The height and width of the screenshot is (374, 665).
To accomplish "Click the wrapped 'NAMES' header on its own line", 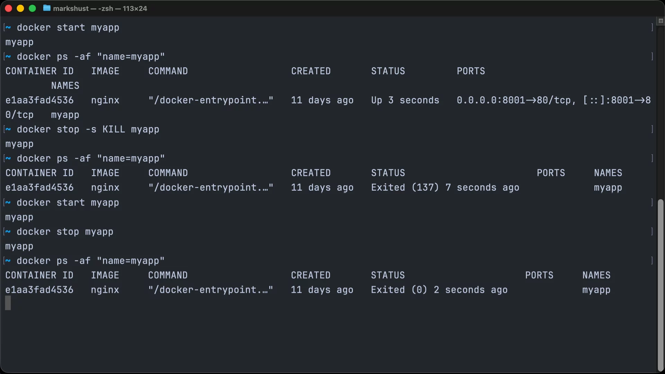I will [x=65, y=86].
